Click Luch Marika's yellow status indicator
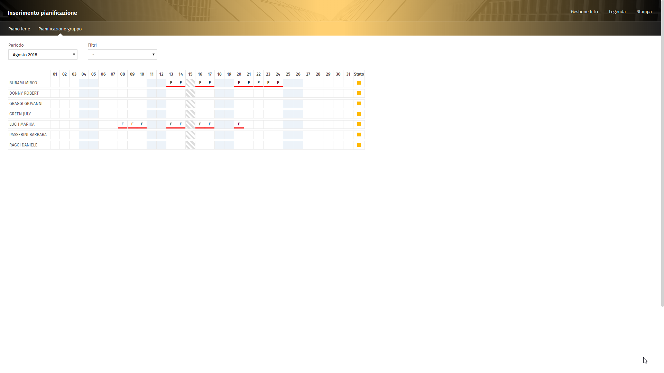The width and height of the screenshot is (664, 373). pos(359,124)
